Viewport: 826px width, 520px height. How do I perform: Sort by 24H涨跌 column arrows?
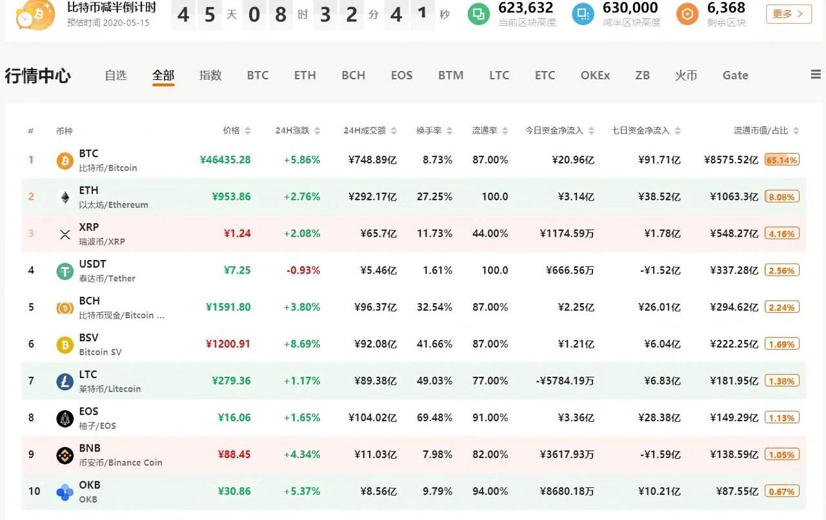317,131
